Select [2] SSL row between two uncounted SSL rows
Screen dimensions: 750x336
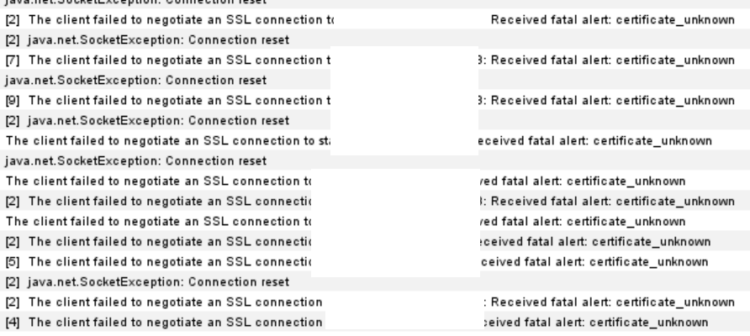pyautogui.click(x=375, y=202)
